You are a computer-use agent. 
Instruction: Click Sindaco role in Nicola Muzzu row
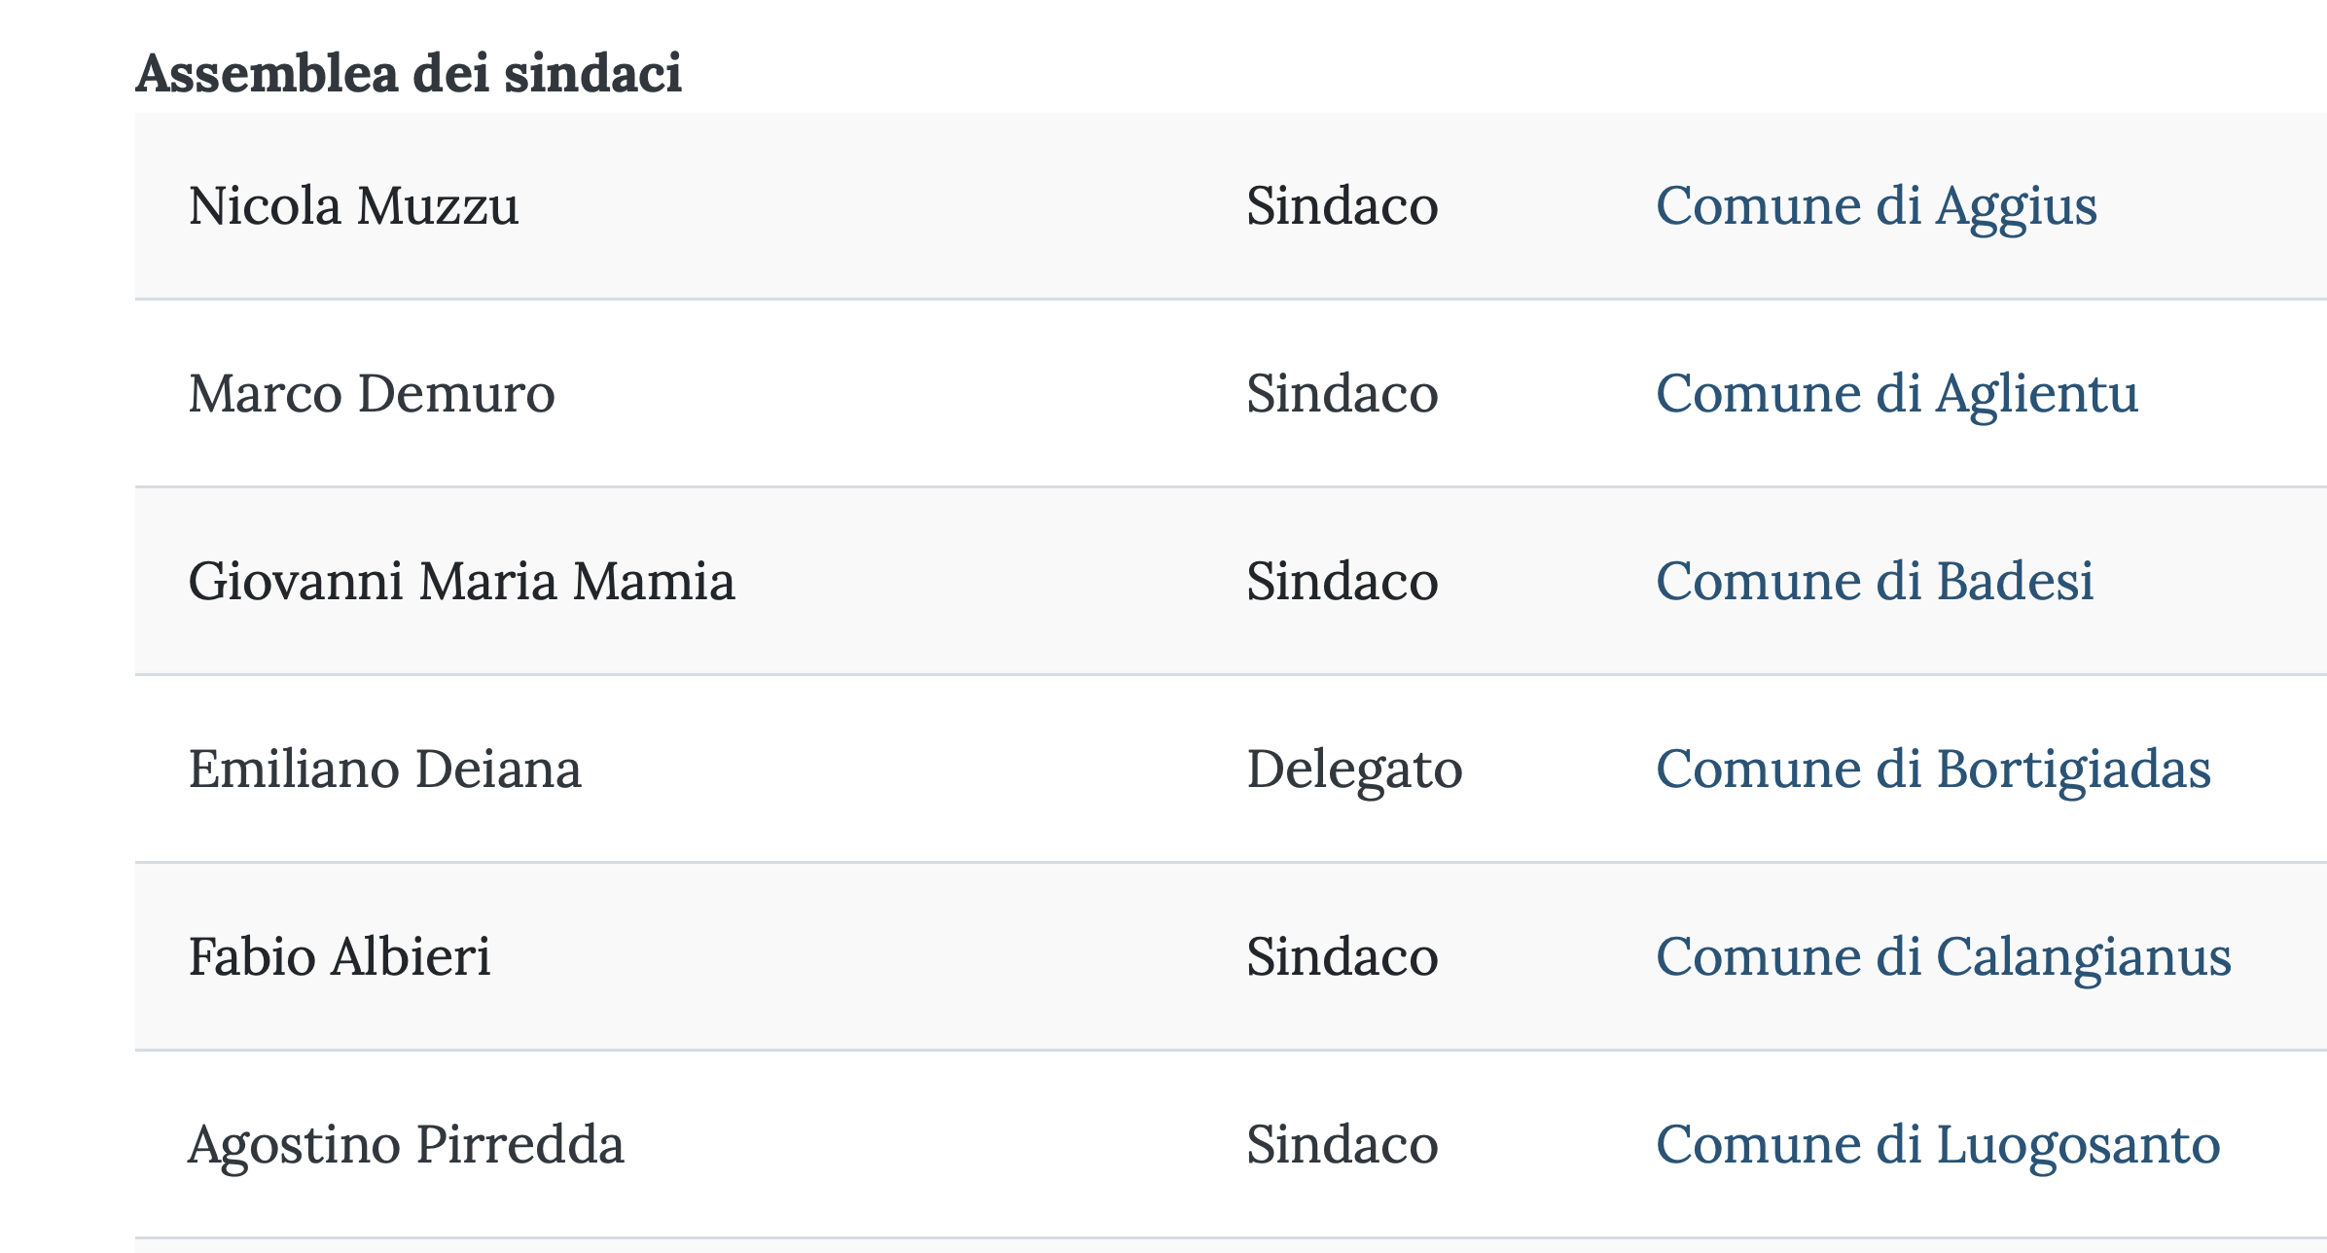(1342, 206)
